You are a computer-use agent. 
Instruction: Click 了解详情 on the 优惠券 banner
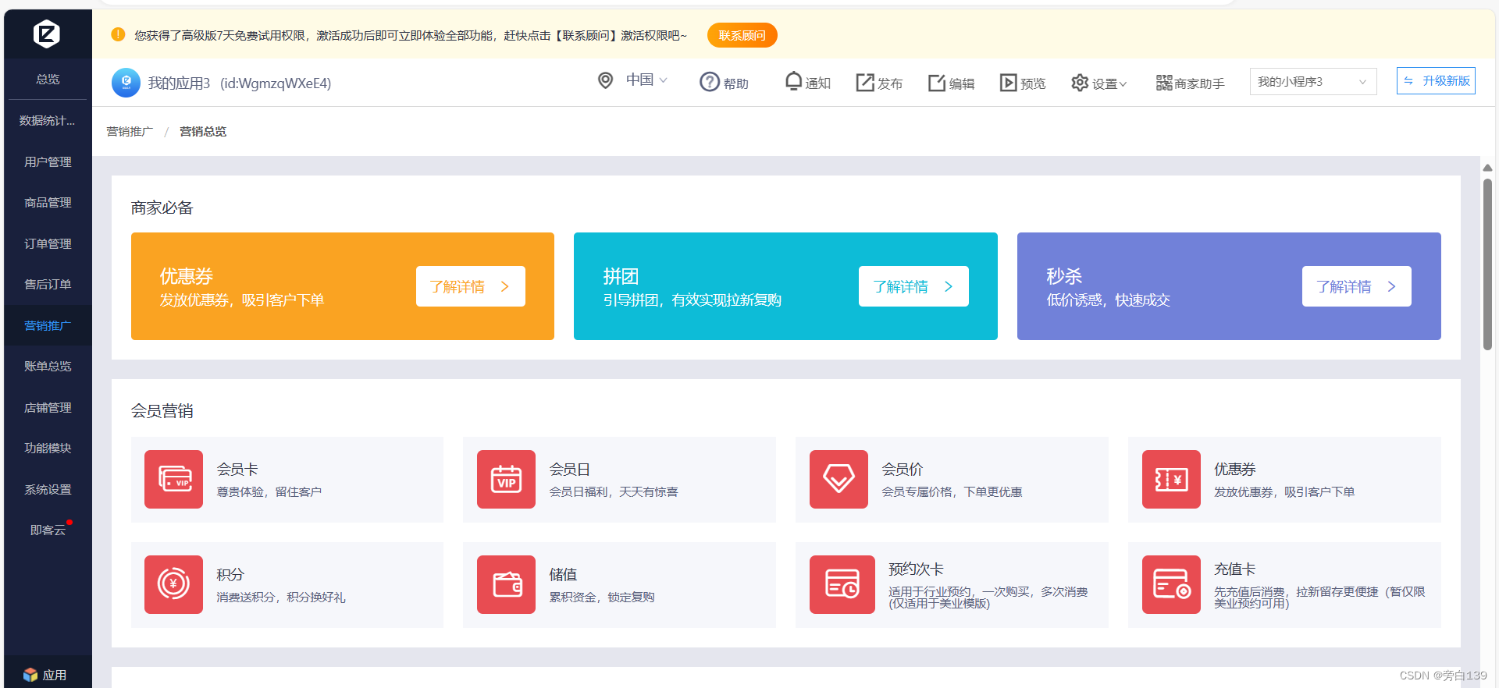click(x=470, y=286)
